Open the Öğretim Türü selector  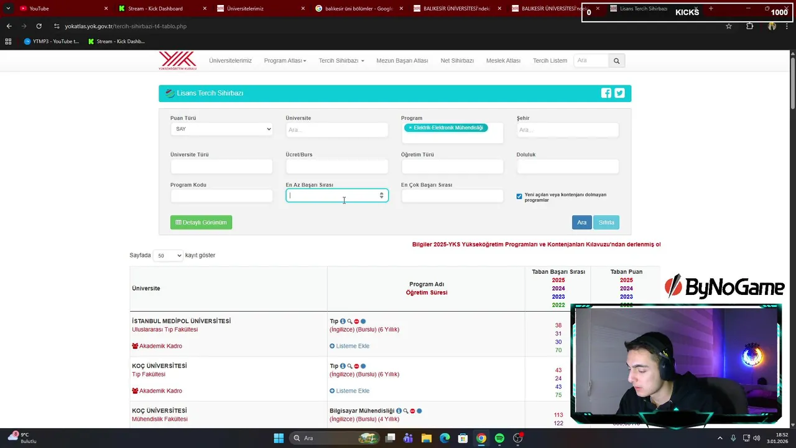tap(452, 166)
